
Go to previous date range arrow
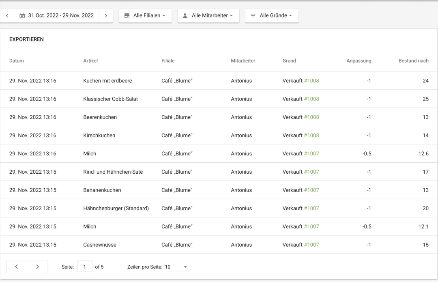tap(7, 16)
